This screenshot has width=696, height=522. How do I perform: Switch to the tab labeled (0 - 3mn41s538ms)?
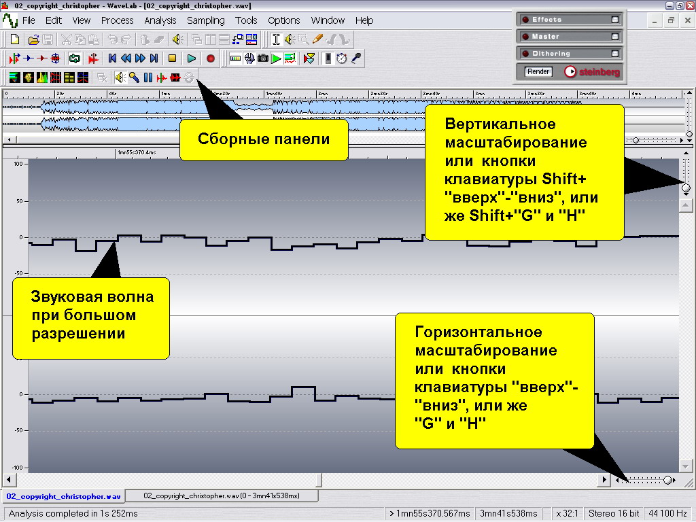[222, 495]
